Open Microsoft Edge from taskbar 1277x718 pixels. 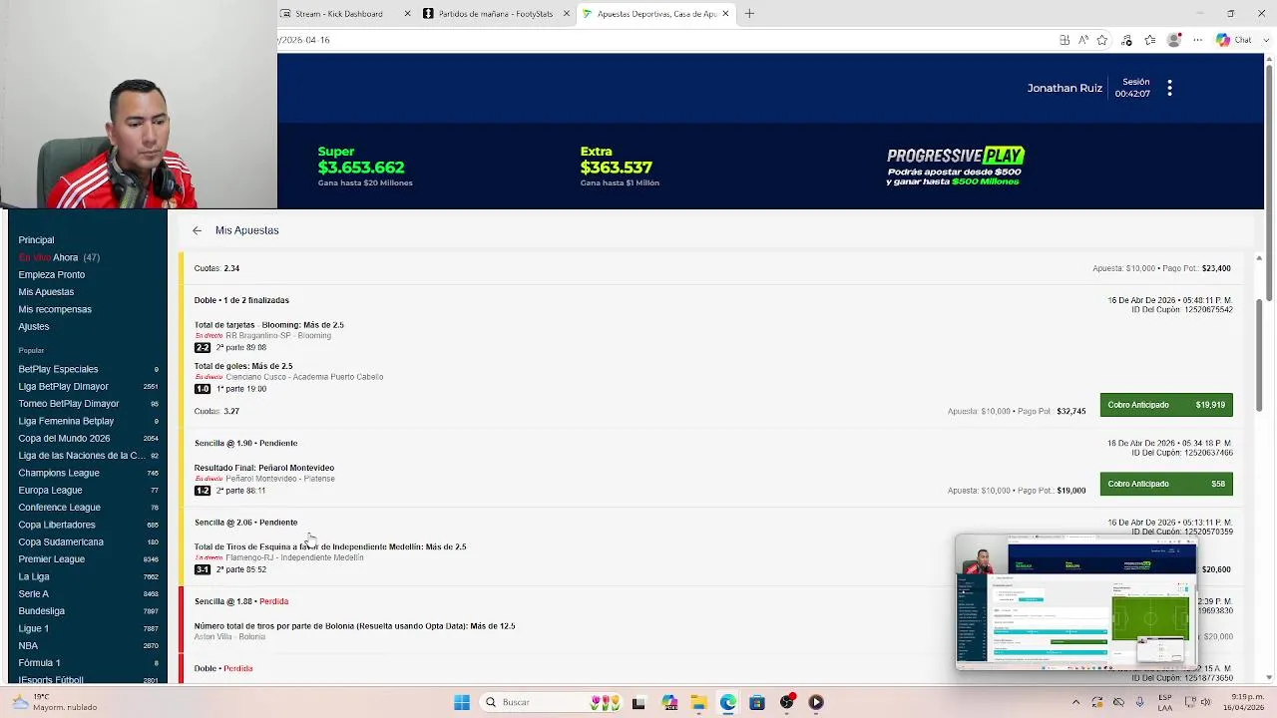coord(728,702)
